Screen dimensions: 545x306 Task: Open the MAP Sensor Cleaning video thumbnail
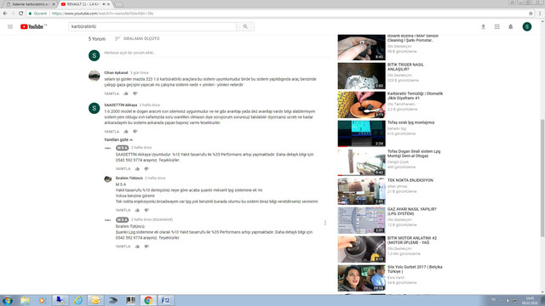click(361, 48)
